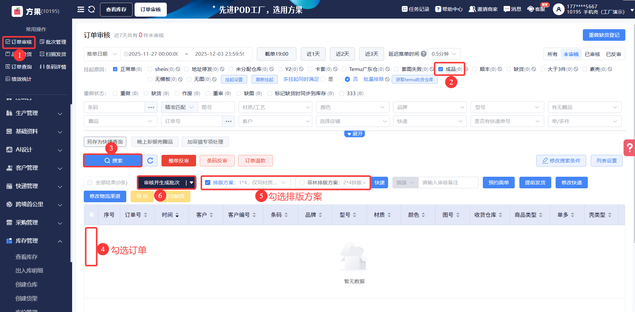Open 批次管理 in common operations
The height and width of the screenshot is (312, 635).
(x=53, y=42)
